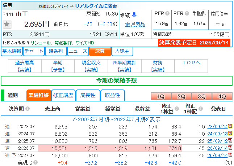Open the 修正履歴 tab
Screen dimensions: 234x166
click(63, 95)
